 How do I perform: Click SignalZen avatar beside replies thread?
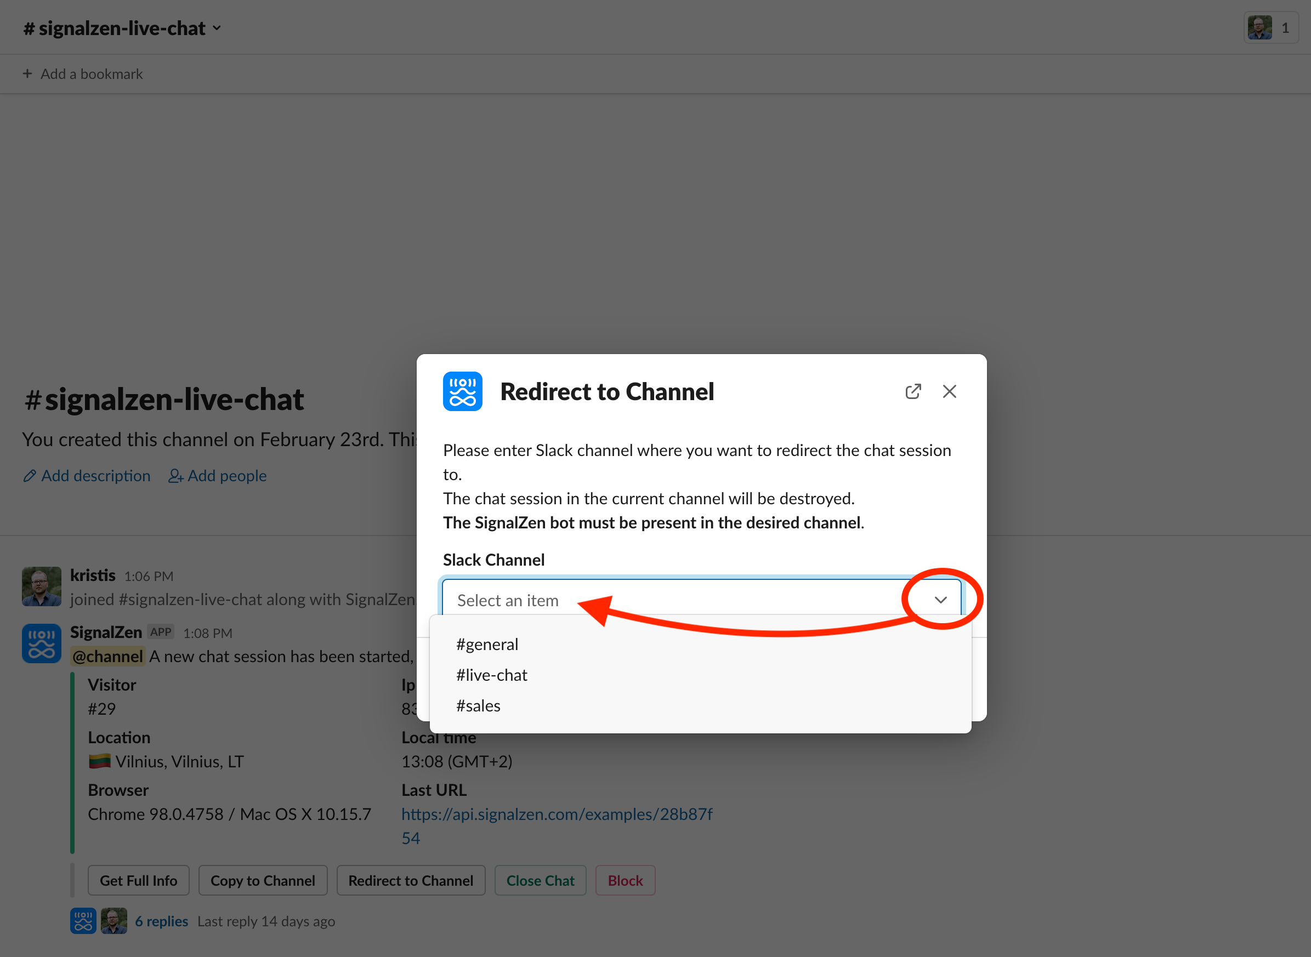click(x=83, y=920)
